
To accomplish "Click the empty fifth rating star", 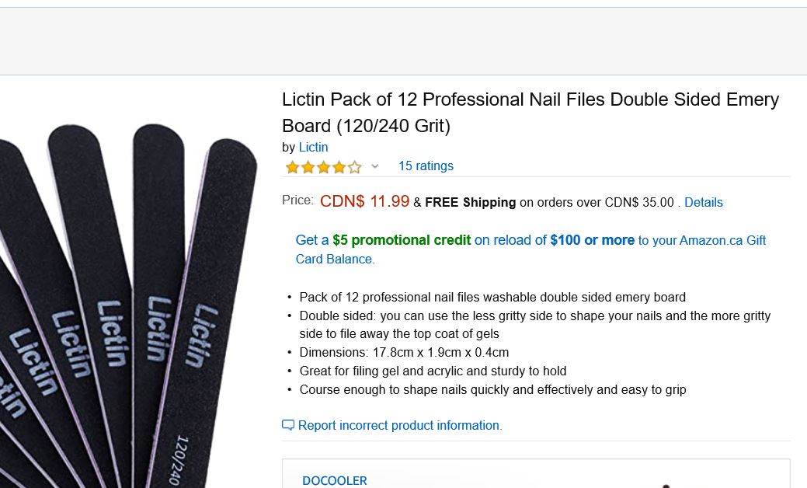I will click(x=354, y=166).
